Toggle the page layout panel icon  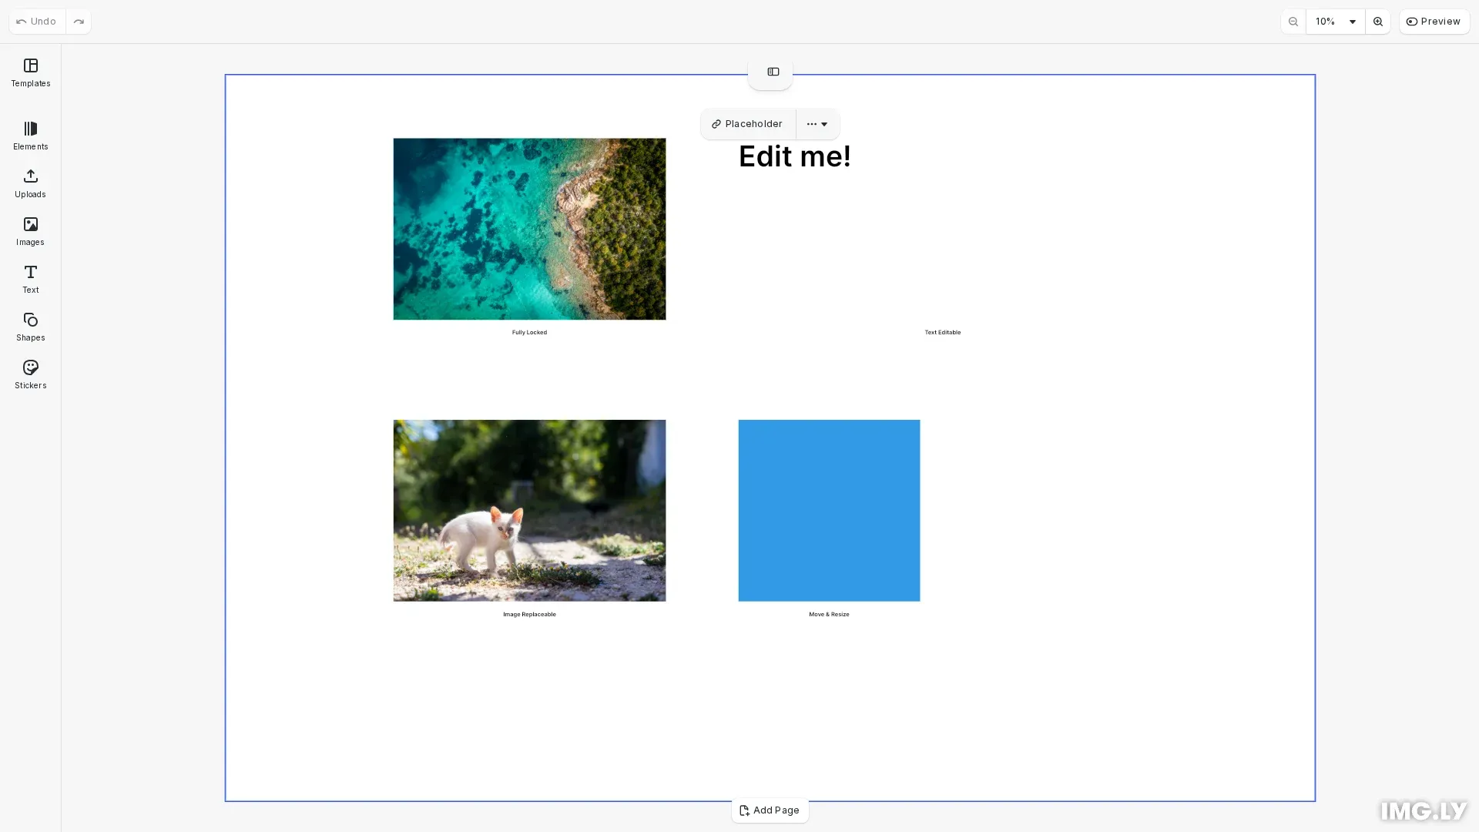(773, 72)
